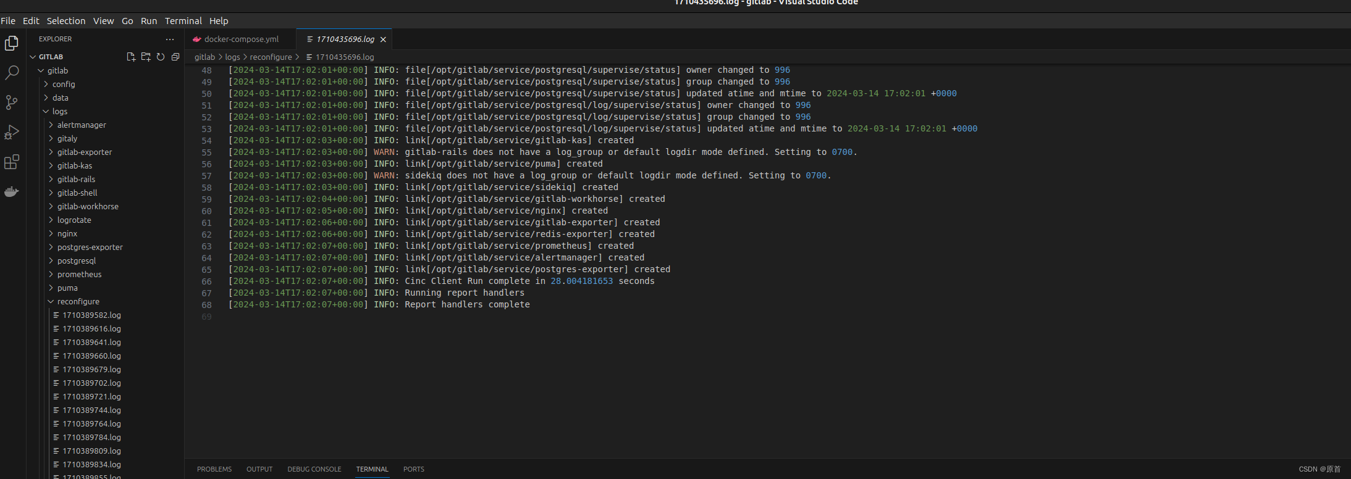
Task: Switch to the DEBUG CONSOLE panel tab
Action: [x=314, y=469]
